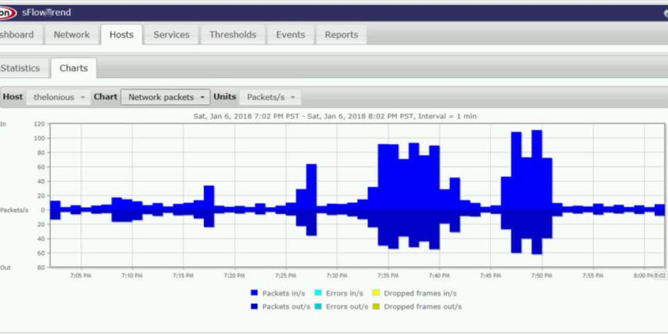
Task: Click the InMon logo in the header
Action: [x=7, y=12]
